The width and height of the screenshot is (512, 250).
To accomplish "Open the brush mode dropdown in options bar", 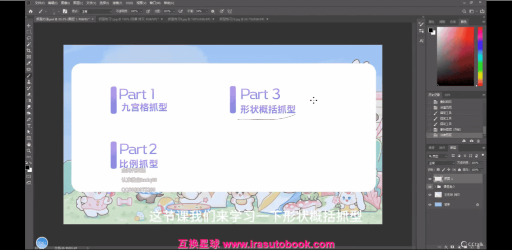I will point(96,10).
